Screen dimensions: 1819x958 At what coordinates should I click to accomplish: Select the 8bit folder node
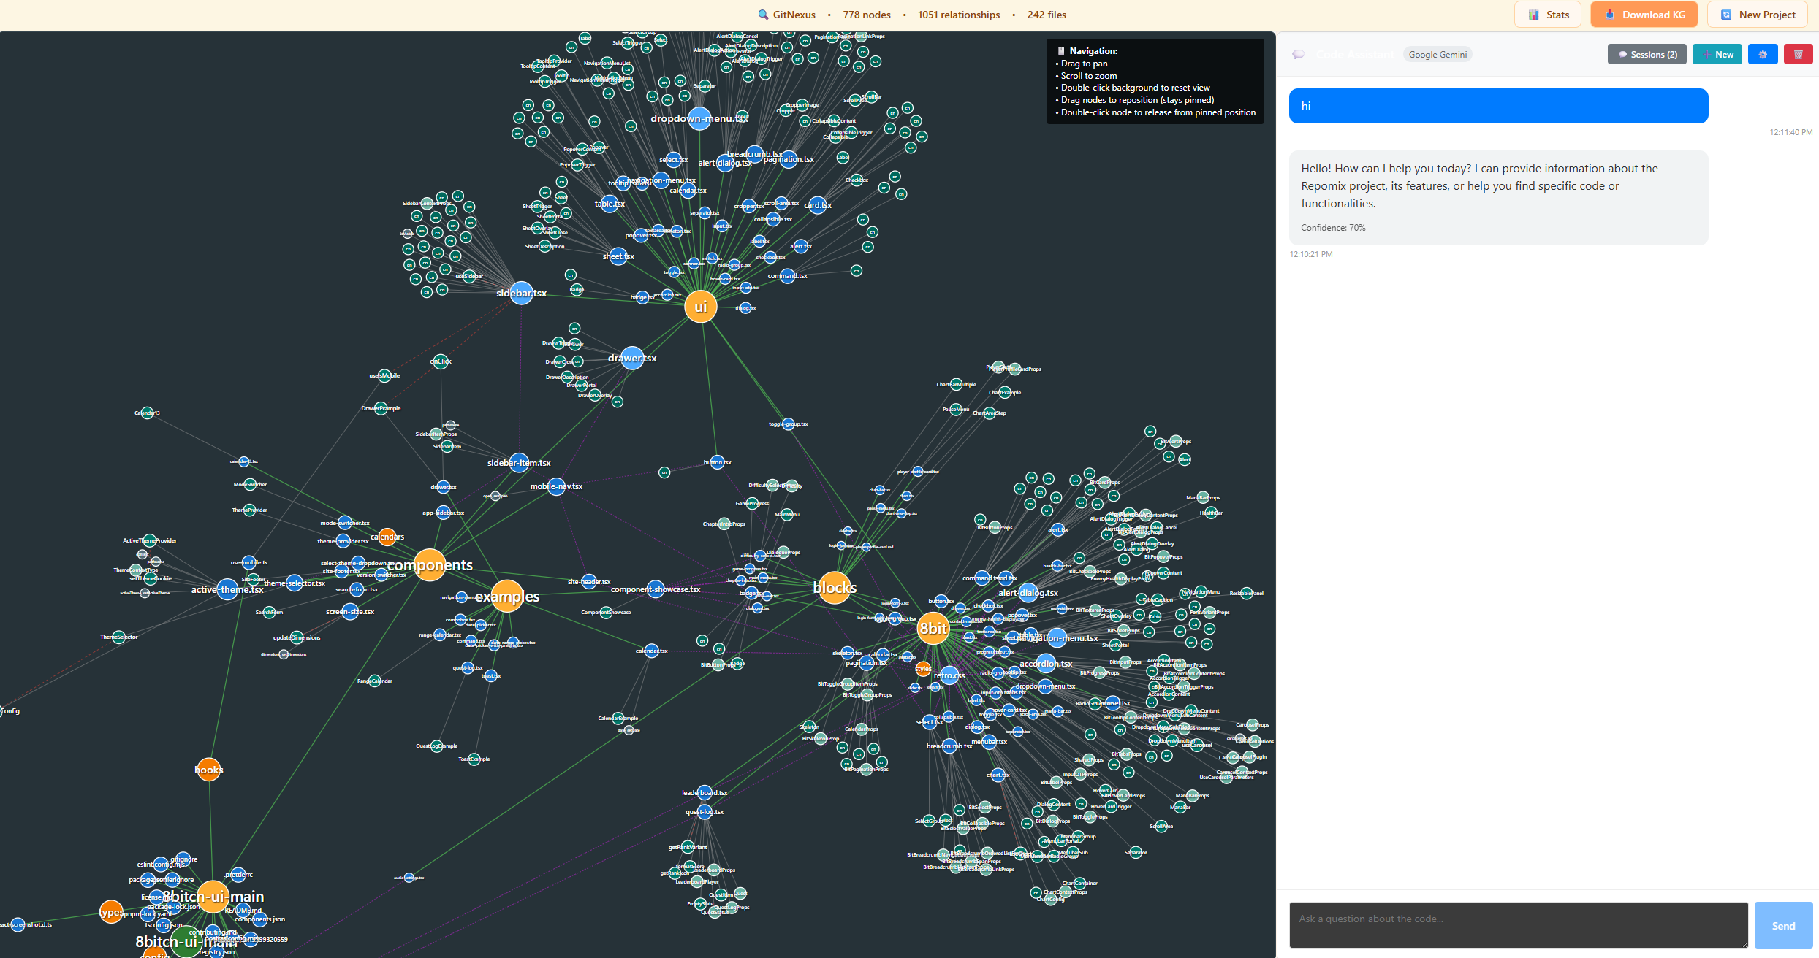(933, 628)
